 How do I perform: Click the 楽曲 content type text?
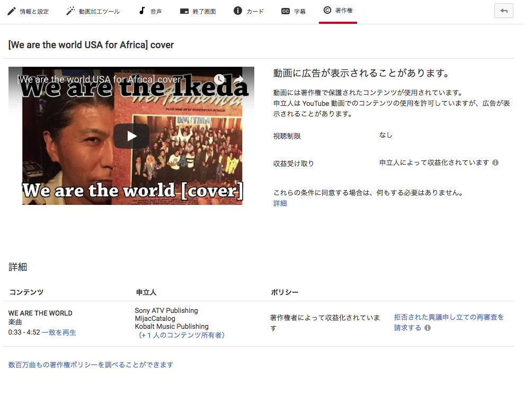tap(15, 322)
